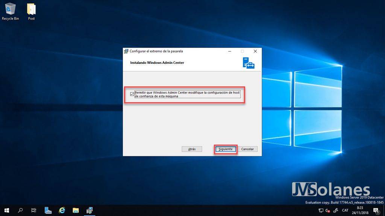Launch Internet Explorer from taskbar
The height and width of the screenshot is (216, 385).
(x=62, y=210)
